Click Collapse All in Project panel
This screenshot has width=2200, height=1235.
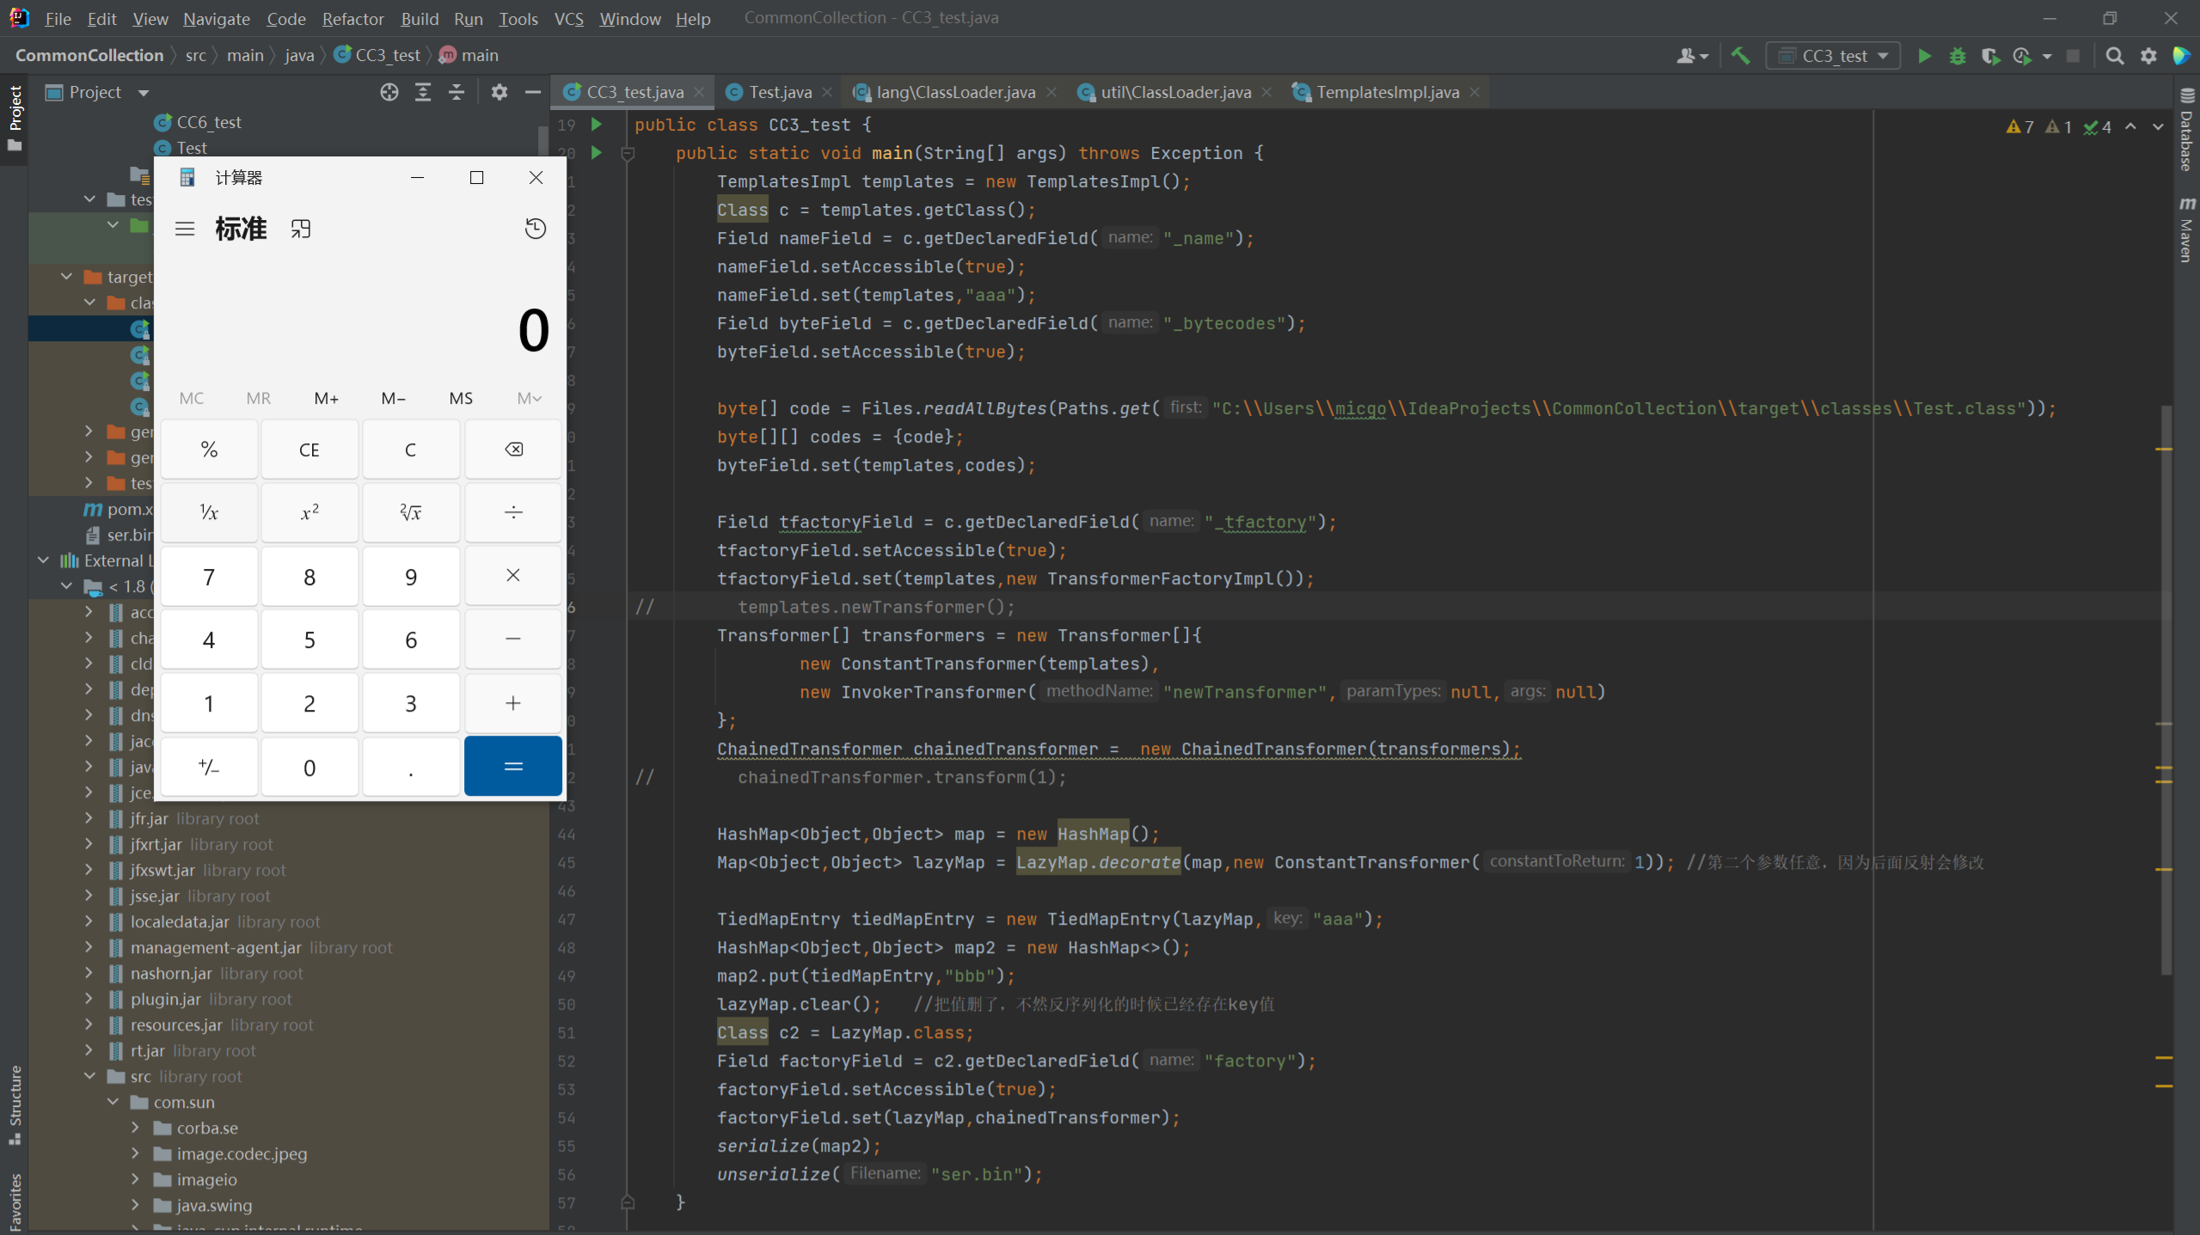pos(457,92)
